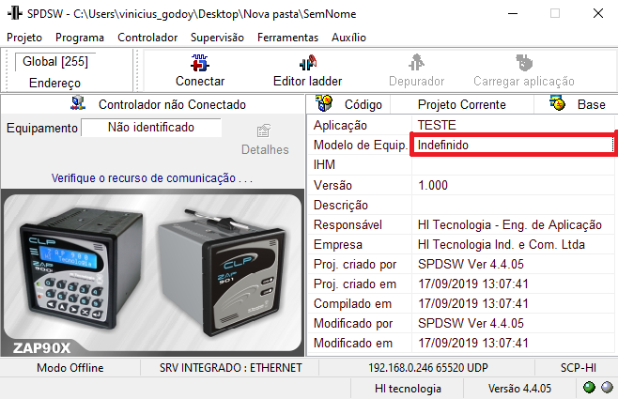The height and width of the screenshot is (399, 618).
Task: Open the Projeto menu
Action: click(x=24, y=38)
